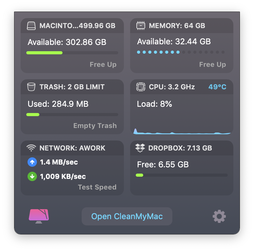Viewport: 254px width, 251px height.
Task: Click Free Up in the disk panel
Action: click(x=103, y=65)
